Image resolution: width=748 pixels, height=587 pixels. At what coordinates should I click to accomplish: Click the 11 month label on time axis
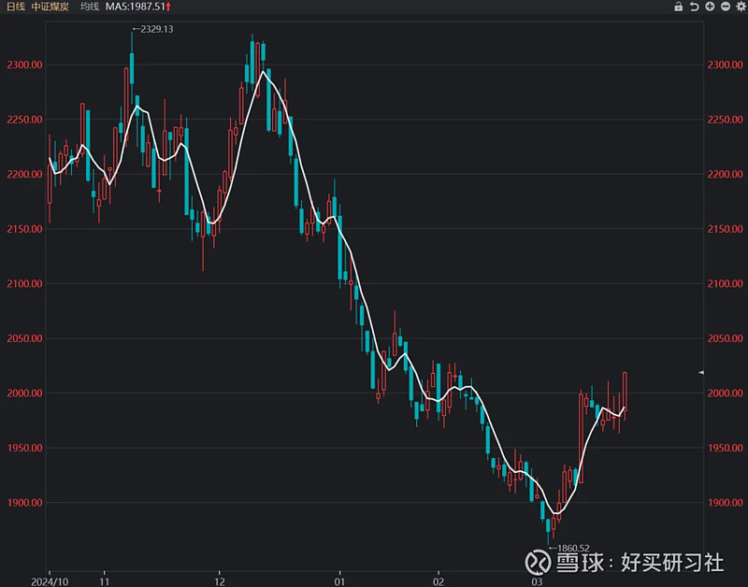pos(105,581)
